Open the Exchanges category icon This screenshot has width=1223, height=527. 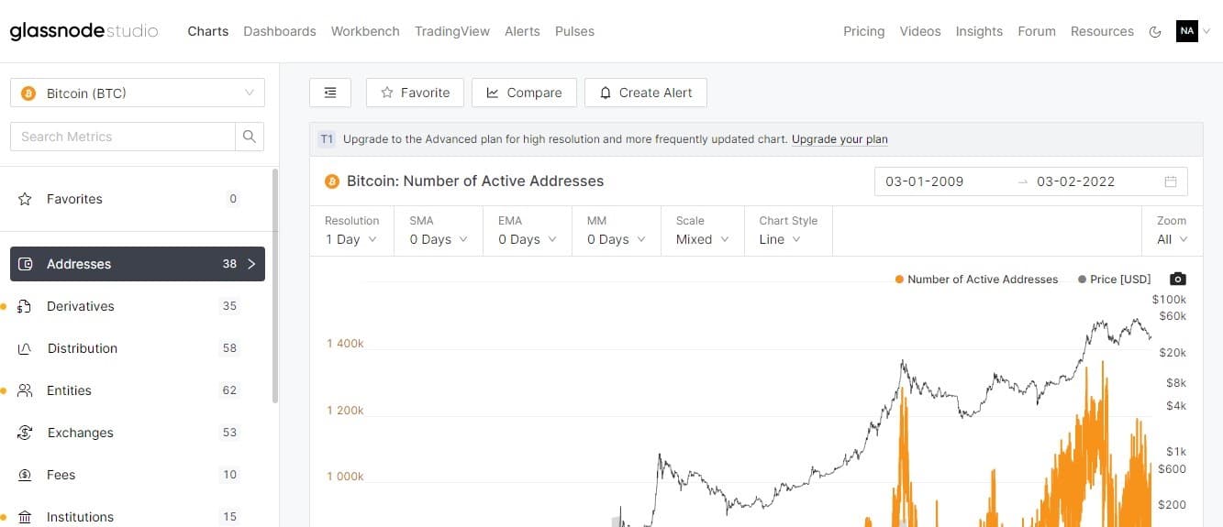click(x=26, y=433)
